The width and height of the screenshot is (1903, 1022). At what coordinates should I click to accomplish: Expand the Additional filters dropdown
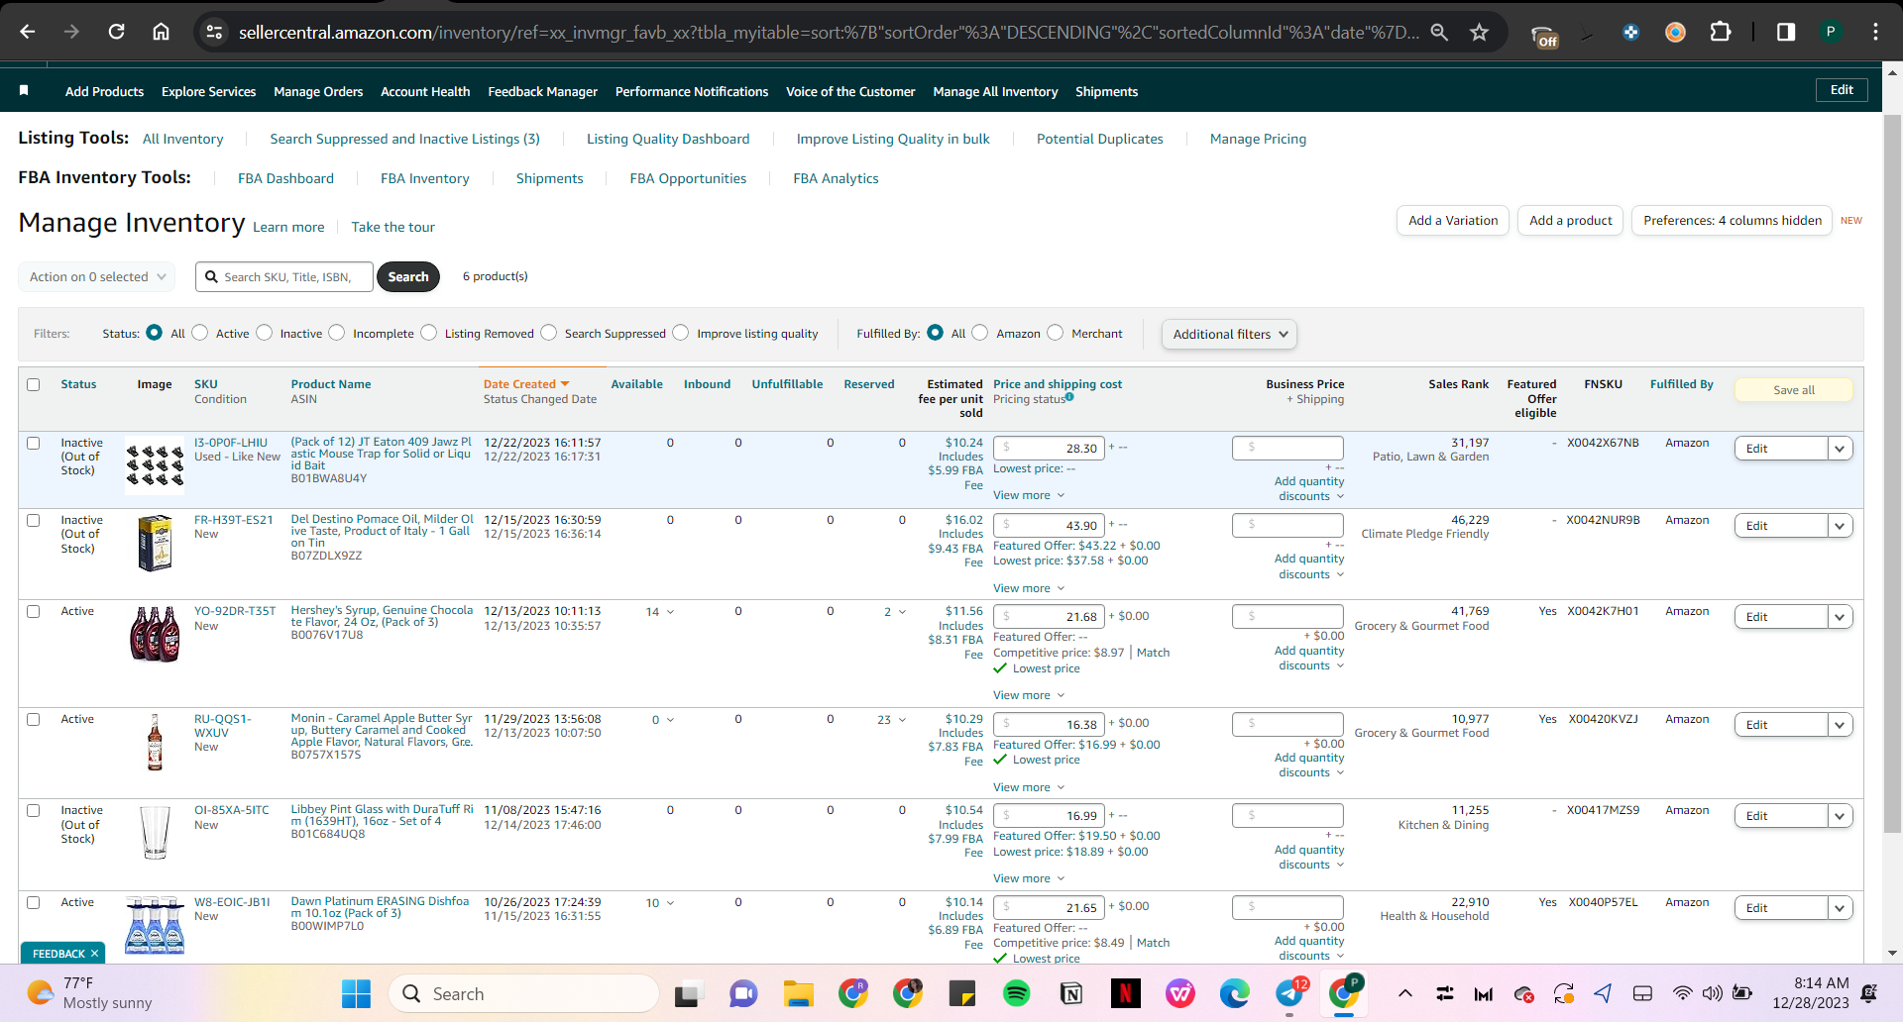pos(1229,334)
